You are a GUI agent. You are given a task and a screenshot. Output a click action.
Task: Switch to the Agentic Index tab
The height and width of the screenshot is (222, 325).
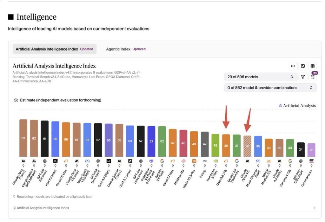pos(126,49)
